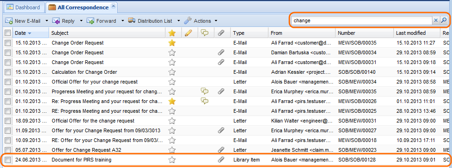
Task: Star the Calculation for Change Order row
Action: pos(172,72)
